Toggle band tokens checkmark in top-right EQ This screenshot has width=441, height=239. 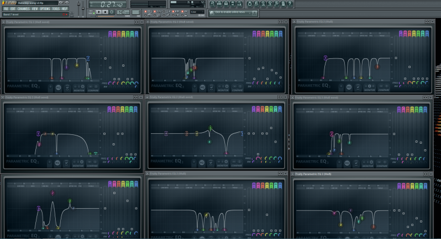pos(358,88)
